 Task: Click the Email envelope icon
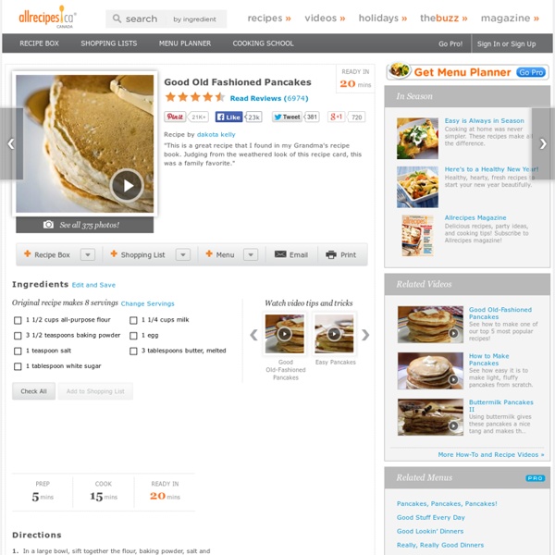[280, 254]
